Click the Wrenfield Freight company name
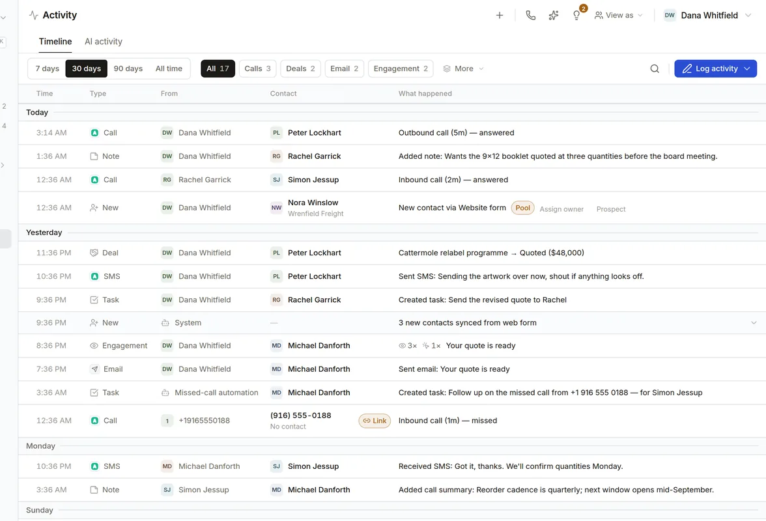 315,214
